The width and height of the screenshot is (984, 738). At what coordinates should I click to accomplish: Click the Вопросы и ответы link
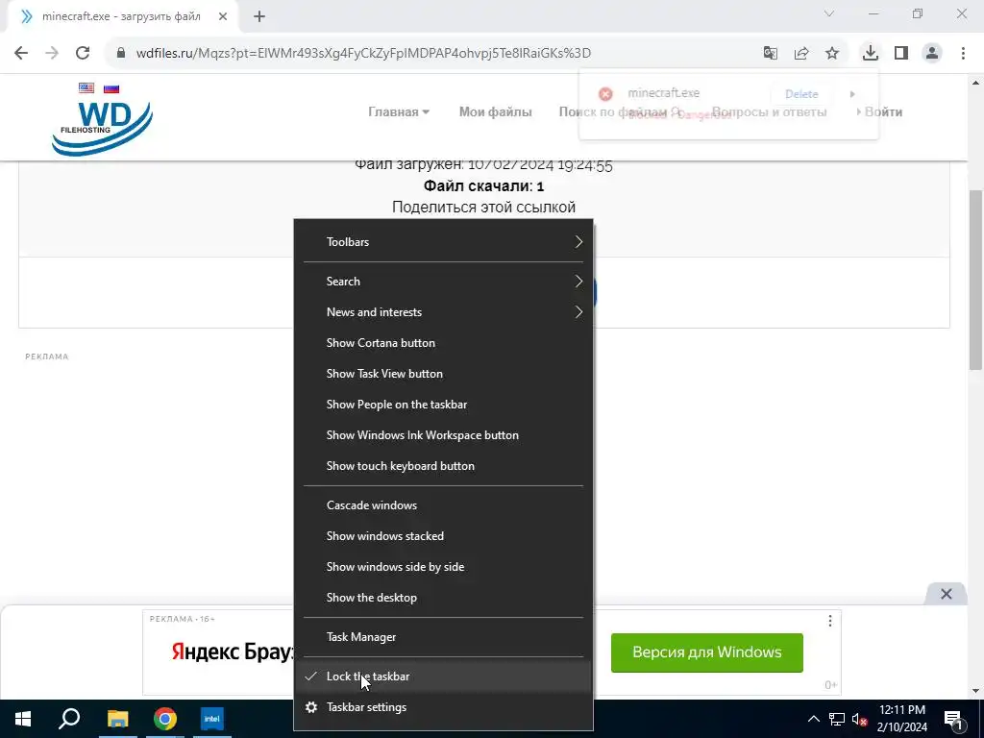coord(769,112)
